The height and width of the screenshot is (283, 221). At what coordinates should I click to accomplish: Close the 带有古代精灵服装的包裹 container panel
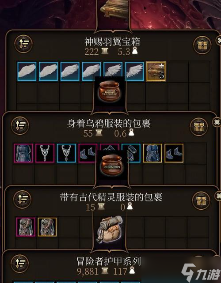pyautogui.click(x=218, y=196)
